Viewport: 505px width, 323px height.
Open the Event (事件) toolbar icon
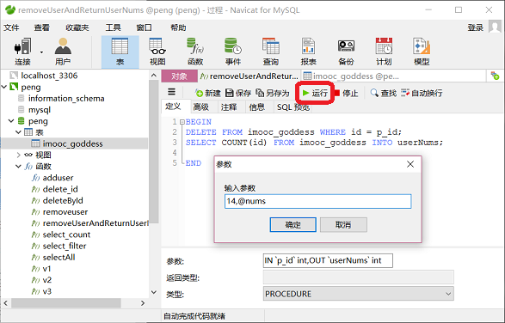click(x=233, y=52)
